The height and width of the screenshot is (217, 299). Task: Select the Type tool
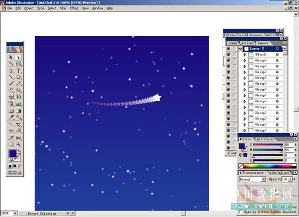point(18,71)
